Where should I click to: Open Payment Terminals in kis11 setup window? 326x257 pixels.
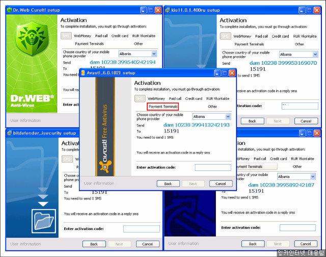pyautogui.click(x=249, y=44)
